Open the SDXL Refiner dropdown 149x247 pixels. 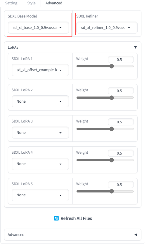click(107, 28)
